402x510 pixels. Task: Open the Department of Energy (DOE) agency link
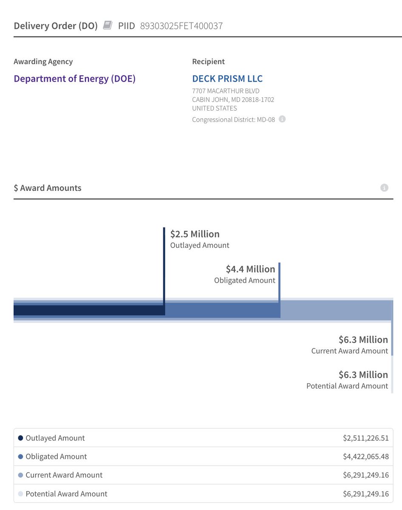coord(74,79)
